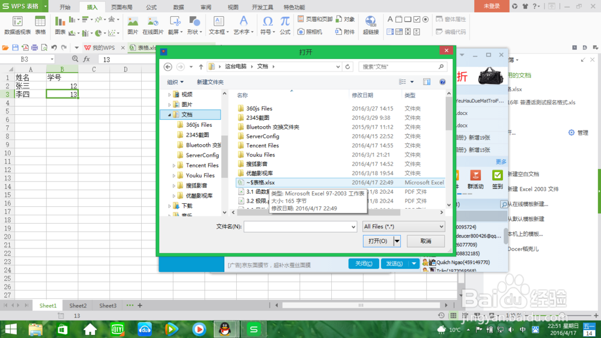601x338 pixels.
Task: Select the ~$表格.xlsx file
Action: [x=341, y=183]
